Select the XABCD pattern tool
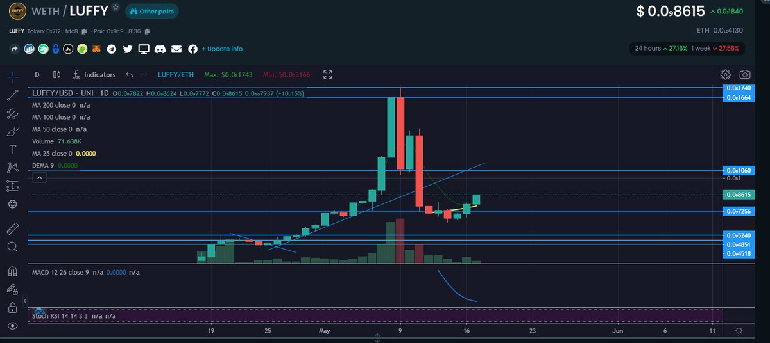 [13, 168]
